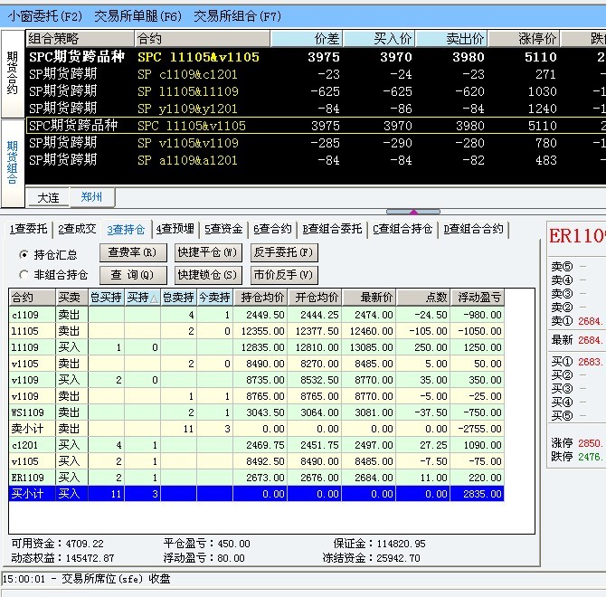Click the 组合策略 column header

[80, 39]
